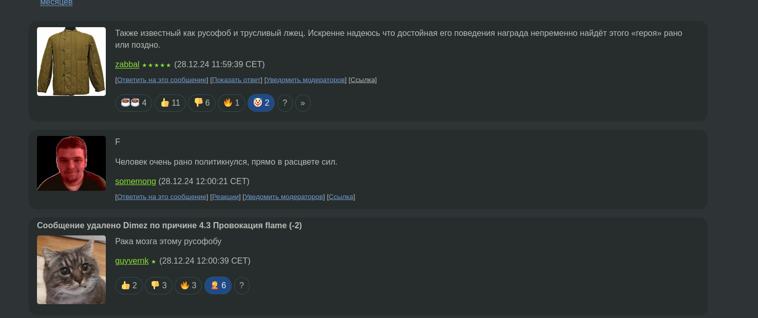Click thumbs up reaction with 11 votes
Viewport: 758px width, 318px height.
click(170, 103)
